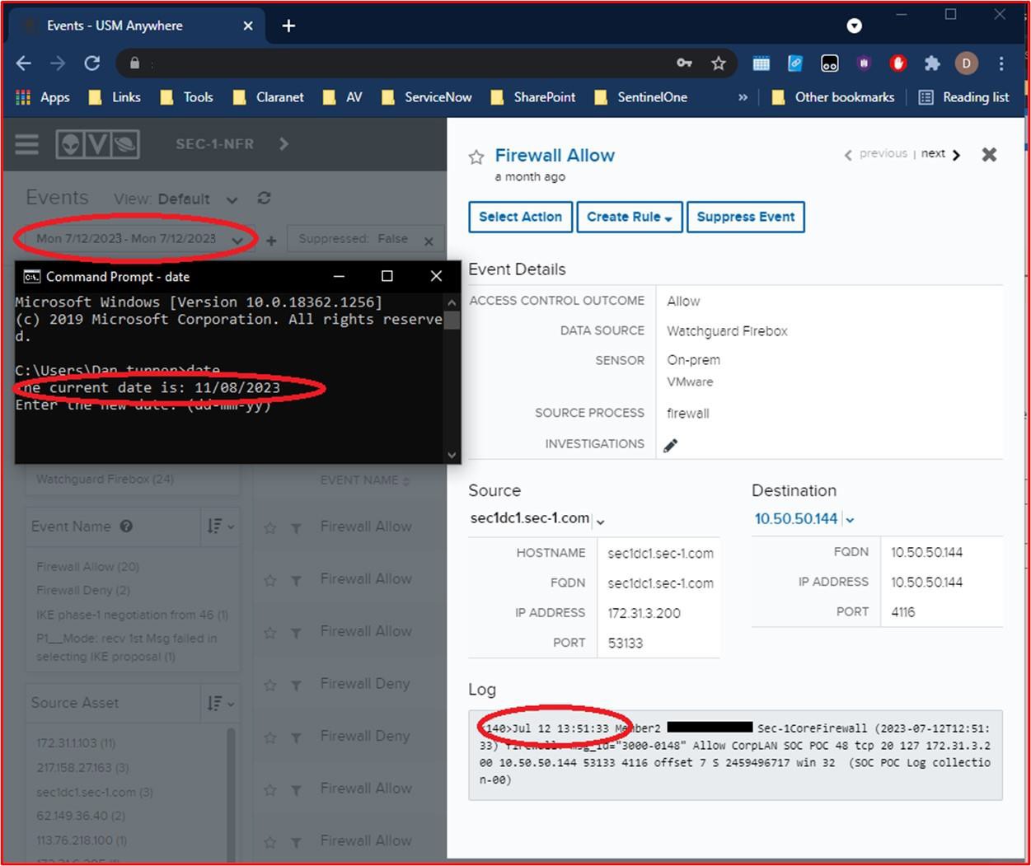Open the hamburger navigation menu
Image resolution: width=1031 pixels, height=866 pixels.
click(26, 143)
